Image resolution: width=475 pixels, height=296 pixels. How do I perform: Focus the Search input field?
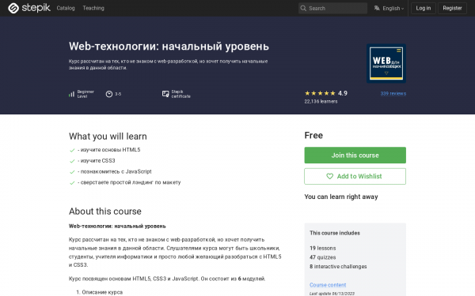tap(333, 8)
